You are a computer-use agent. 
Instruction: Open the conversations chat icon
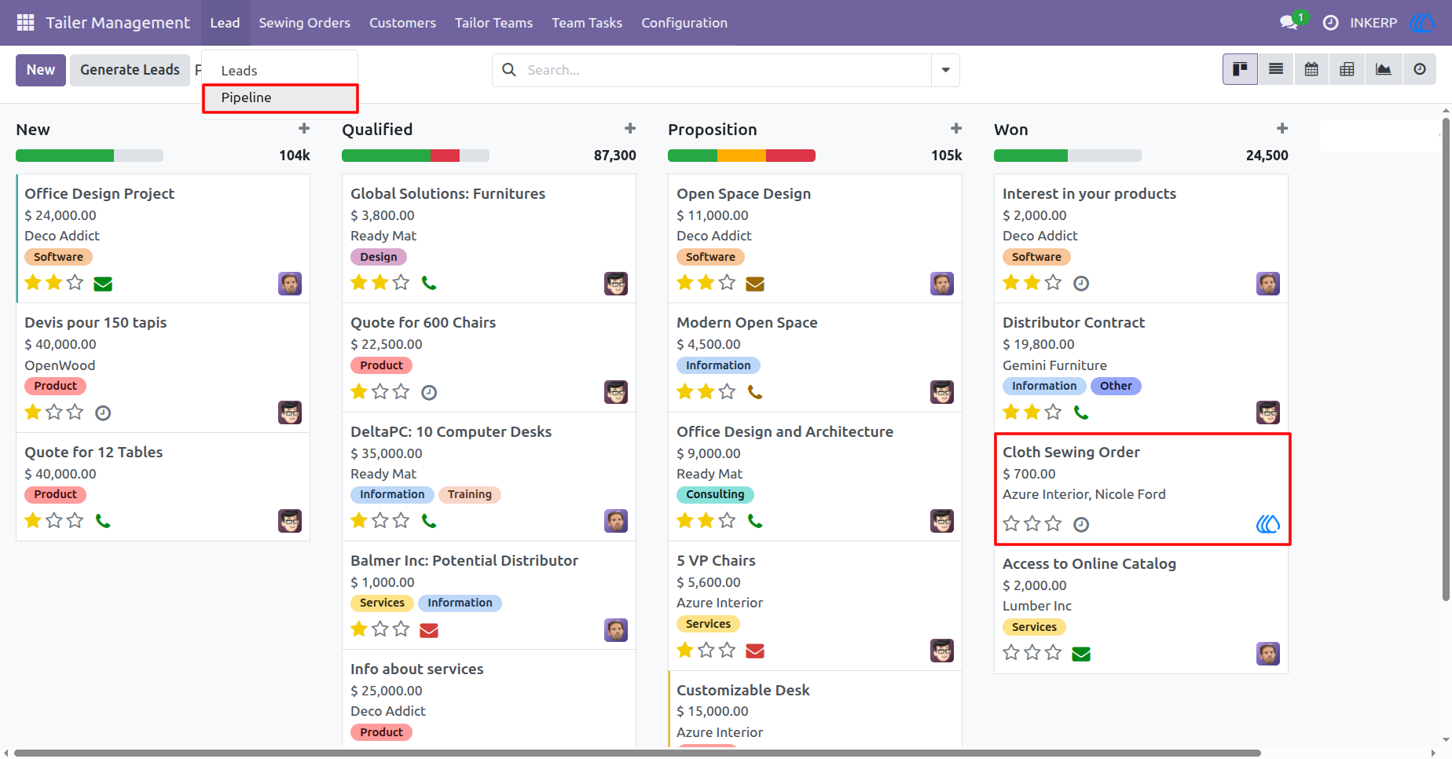[x=1289, y=23]
